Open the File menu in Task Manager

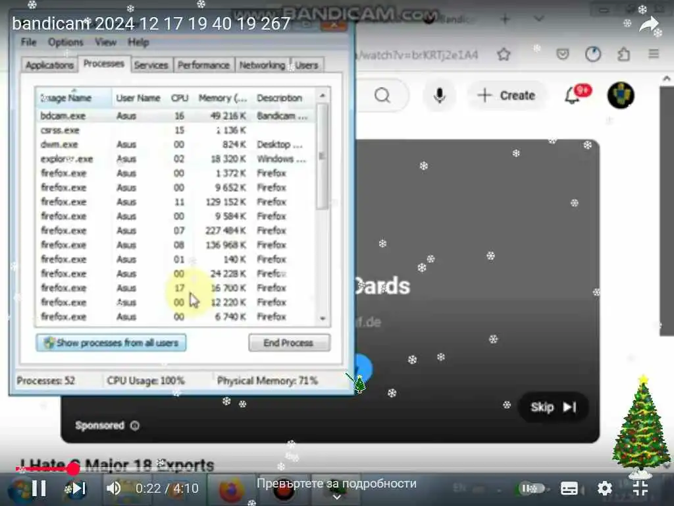point(29,42)
